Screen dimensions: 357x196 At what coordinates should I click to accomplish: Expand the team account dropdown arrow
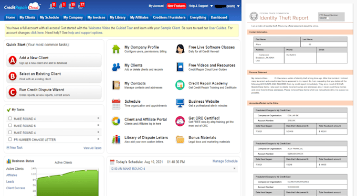point(238,6)
